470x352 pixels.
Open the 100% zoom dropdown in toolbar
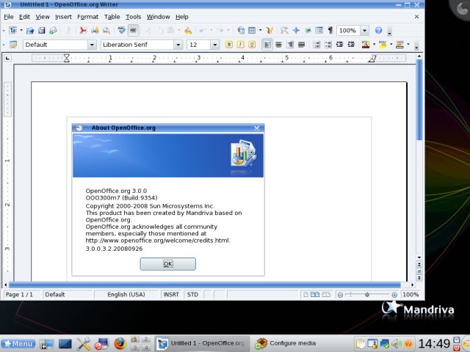click(x=364, y=31)
